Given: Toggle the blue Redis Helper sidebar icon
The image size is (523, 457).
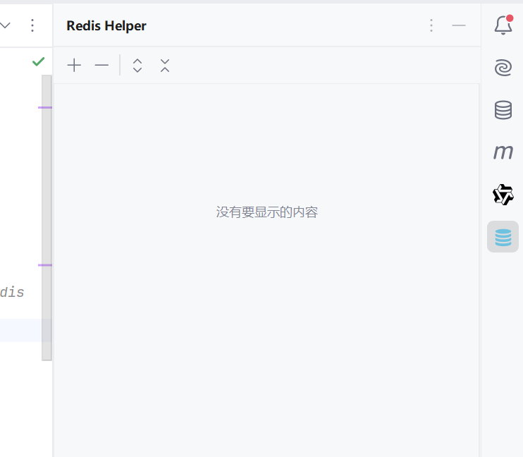Looking at the screenshot, I should click(503, 237).
